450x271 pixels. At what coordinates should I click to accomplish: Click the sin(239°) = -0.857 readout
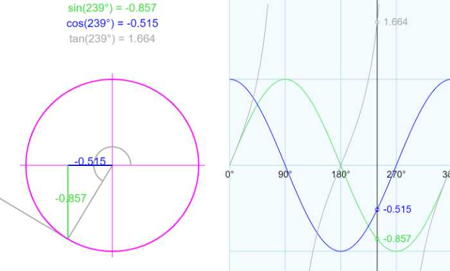coord(113,8)
